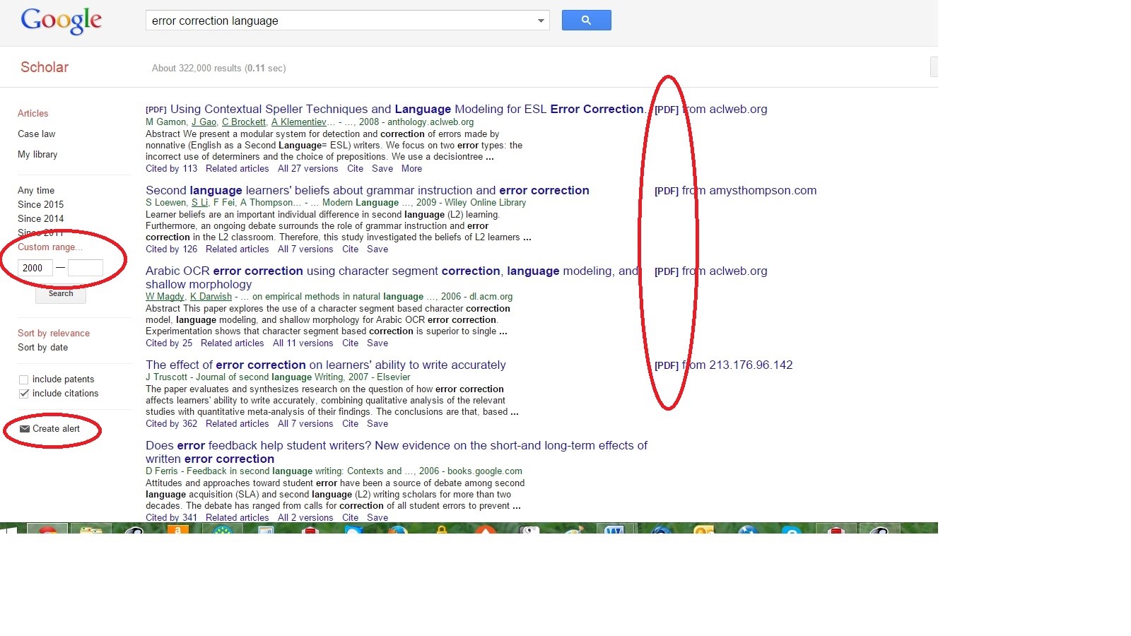Viewport: 1131px width, 636px height.
Task: Click the empty custom range end year field
Action: 86,268
